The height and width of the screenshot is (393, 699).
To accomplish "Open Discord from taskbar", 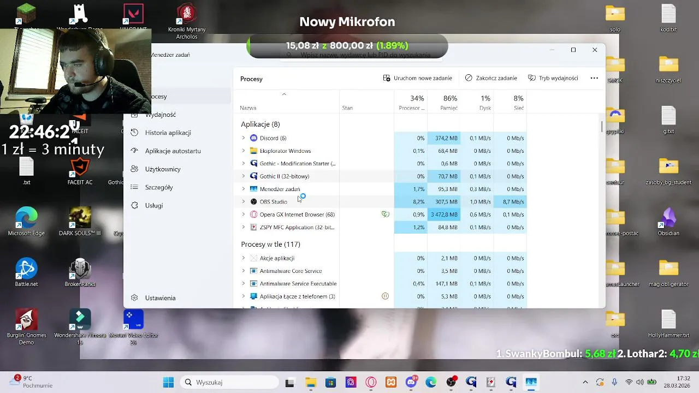I will click(411, 382).
